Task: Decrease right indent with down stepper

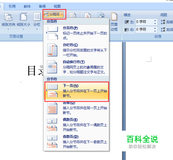Action: [155, 31]
